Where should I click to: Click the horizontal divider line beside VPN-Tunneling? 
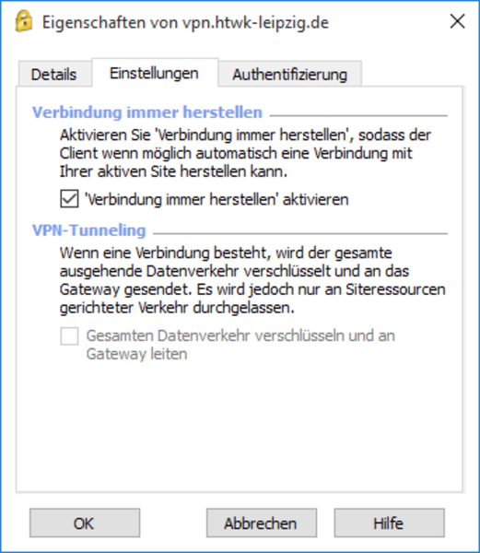tap(300, 233)
